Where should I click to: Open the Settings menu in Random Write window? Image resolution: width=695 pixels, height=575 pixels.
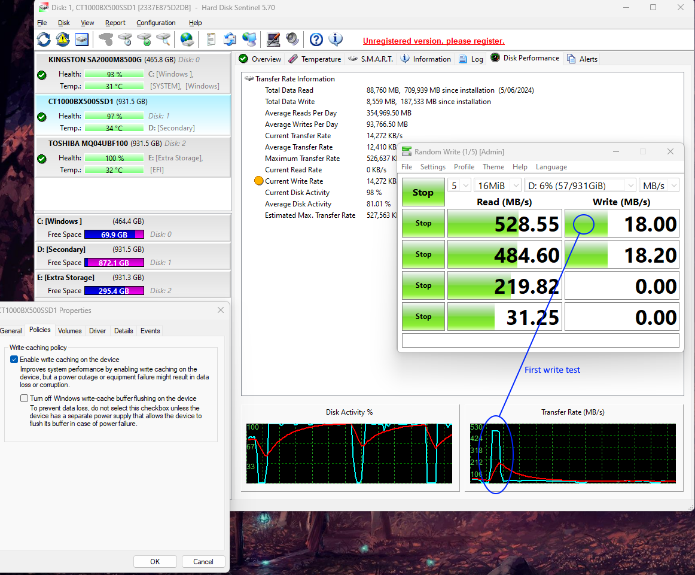tap(432, 167)
